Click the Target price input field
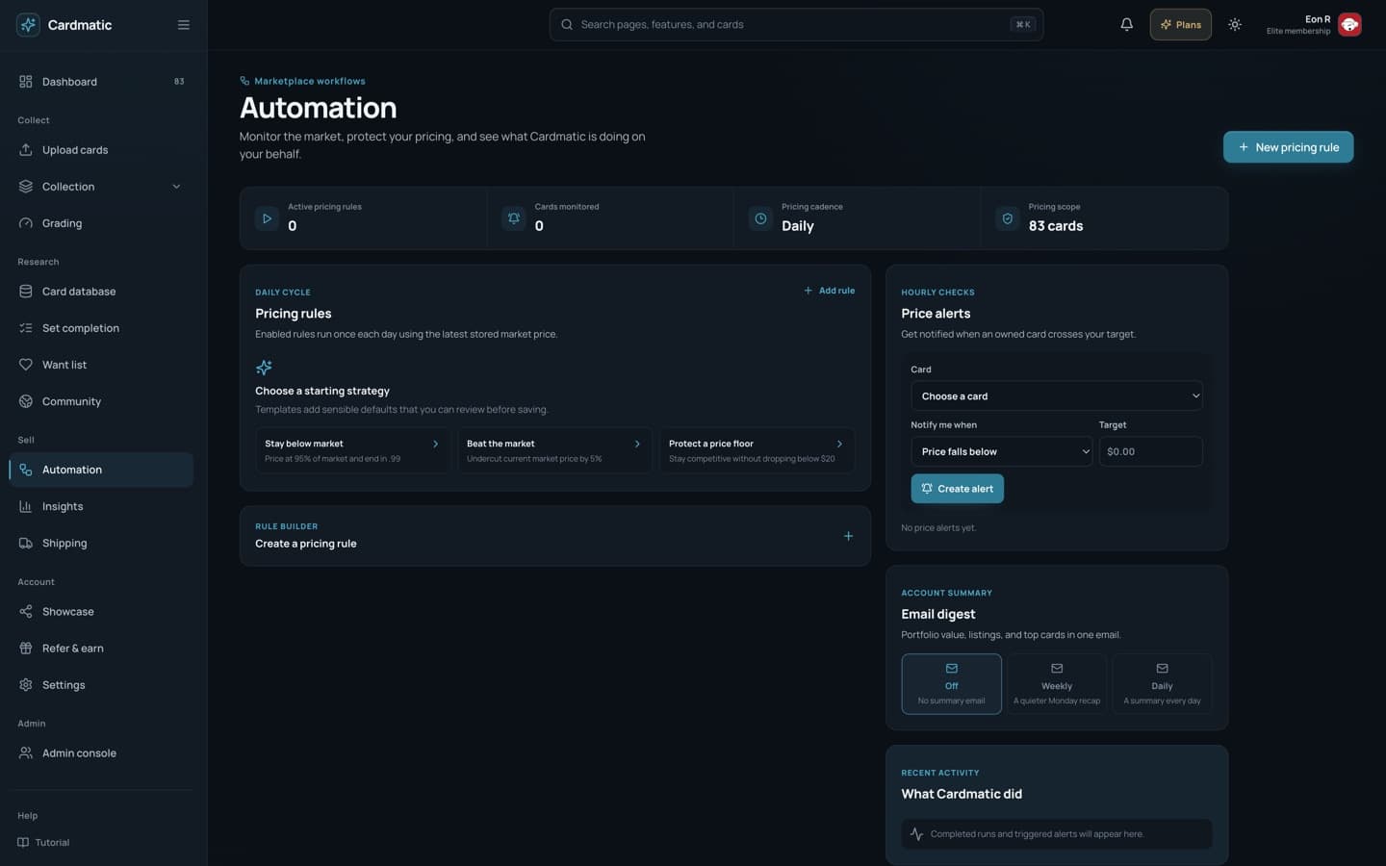This screenshot has height=866, width=1386. (x=1150, y=451)
